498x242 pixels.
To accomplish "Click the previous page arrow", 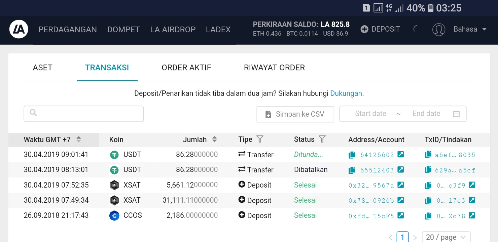I will point(390,238).
